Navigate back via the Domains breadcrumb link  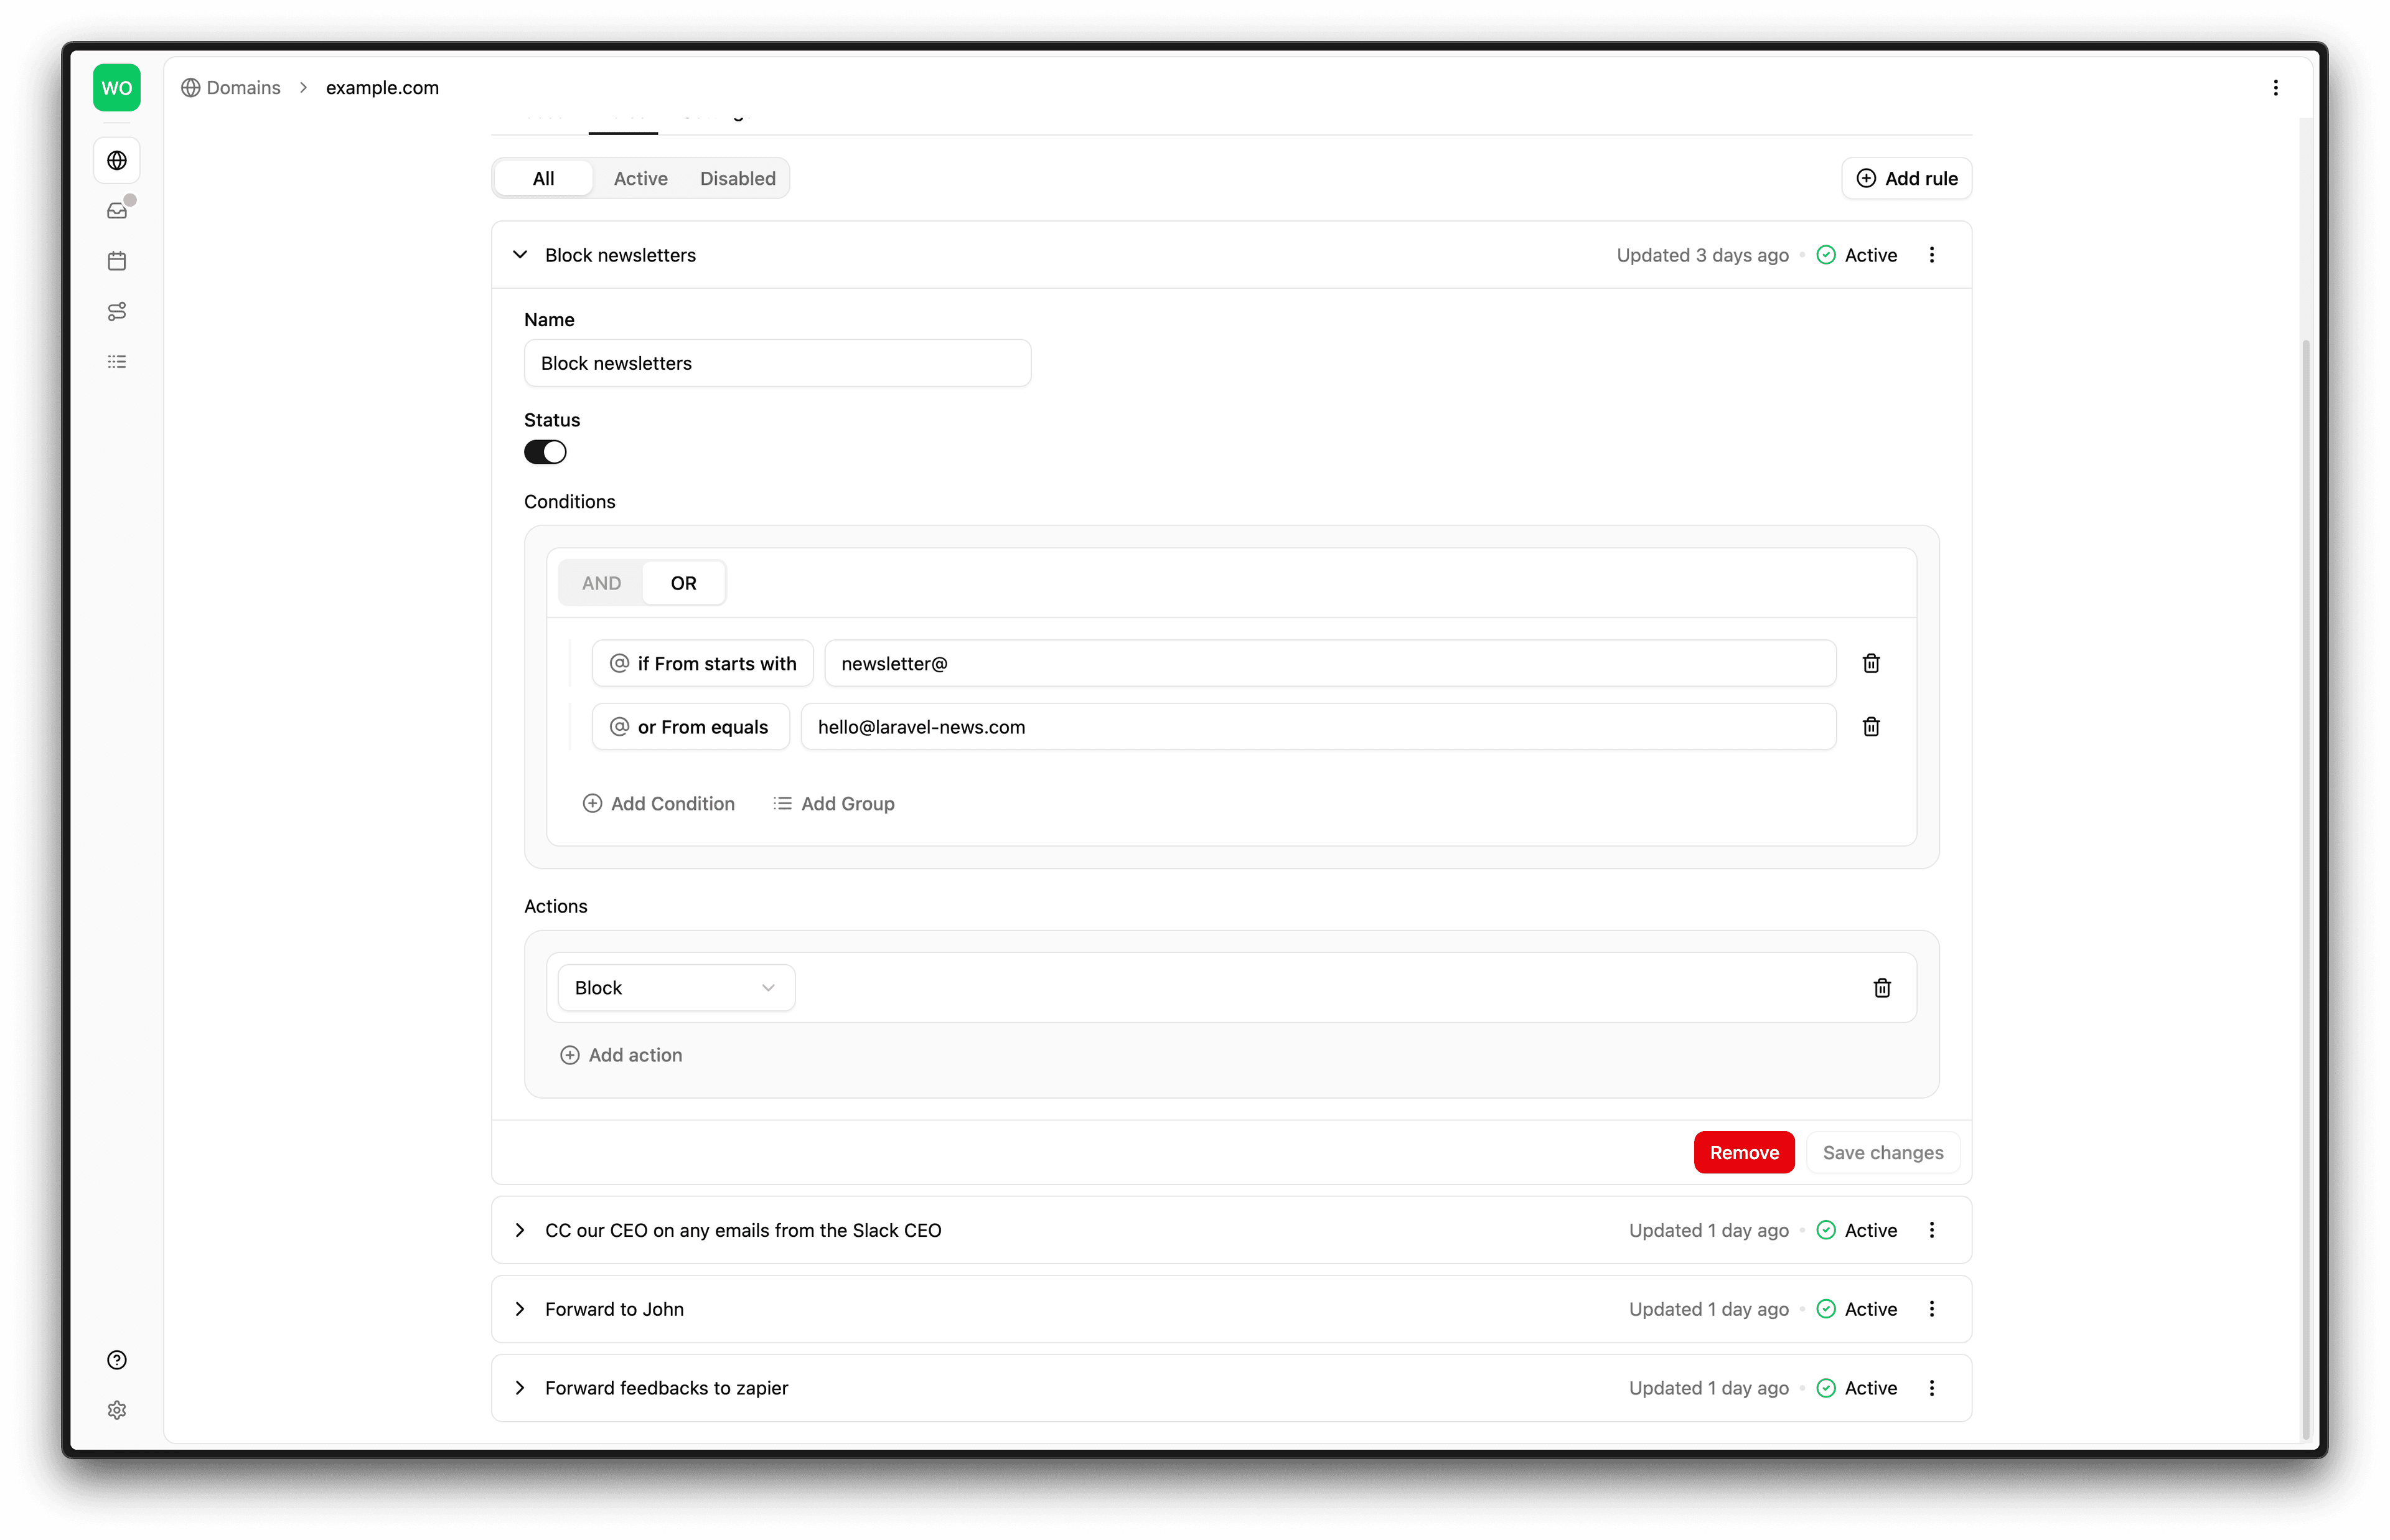tap(244, 88)
